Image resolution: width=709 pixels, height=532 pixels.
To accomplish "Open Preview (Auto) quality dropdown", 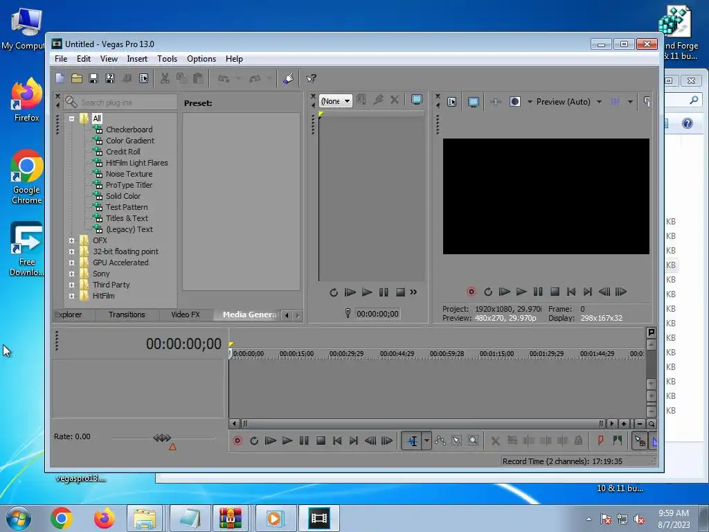I will coord(599,102).
